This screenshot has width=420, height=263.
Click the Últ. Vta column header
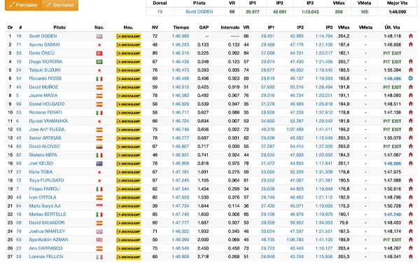pos(392,27)
